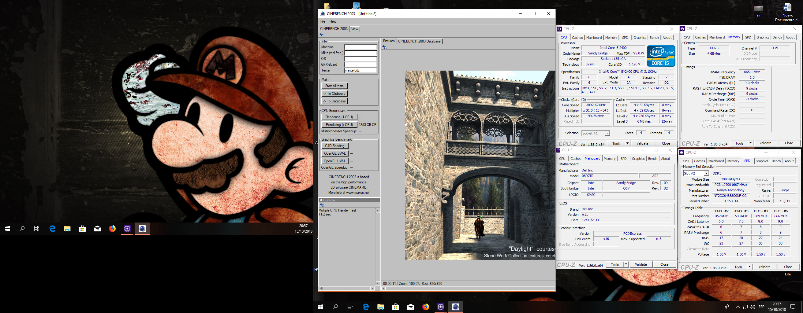803x313 pixels.
Task: Switch to Firefox on the bottom taskbar
Action: (x=425, y=307)
